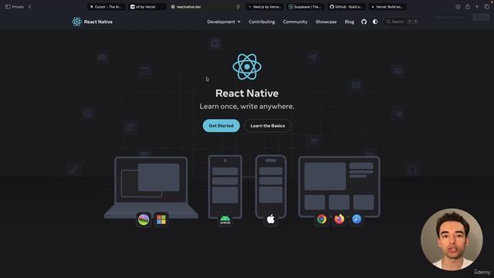
Task: Click the laptop device illustration
Action: pyautogui.click(x=151, y=188)
